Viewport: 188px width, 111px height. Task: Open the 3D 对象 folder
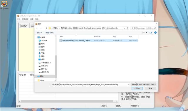point(43,41)
